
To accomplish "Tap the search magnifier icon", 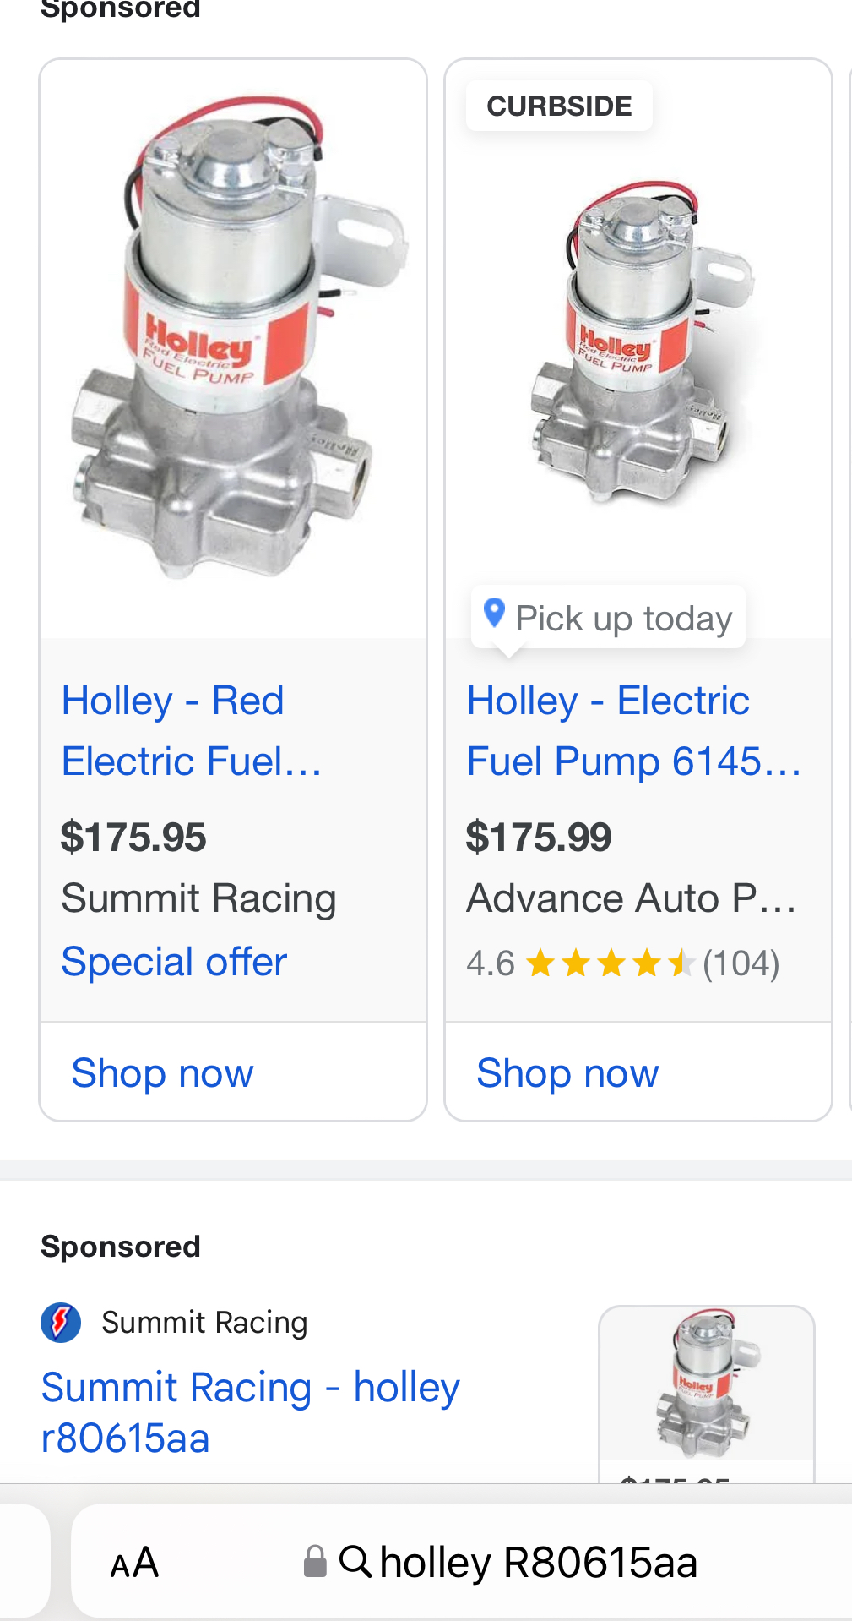I will (x=355, y=1562).
